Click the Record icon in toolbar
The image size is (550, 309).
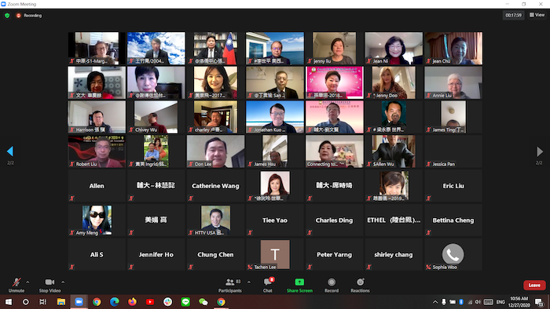pyautogui.click(x=332, y=282)
